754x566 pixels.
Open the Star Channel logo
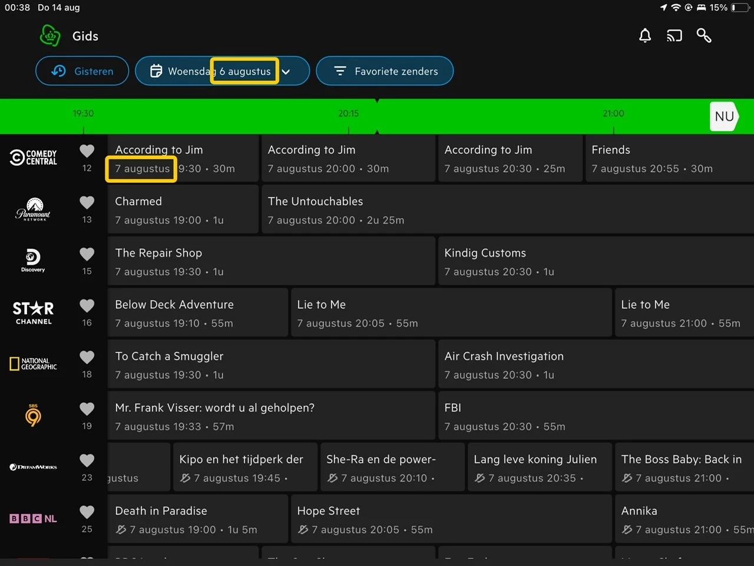pos(34,312)
